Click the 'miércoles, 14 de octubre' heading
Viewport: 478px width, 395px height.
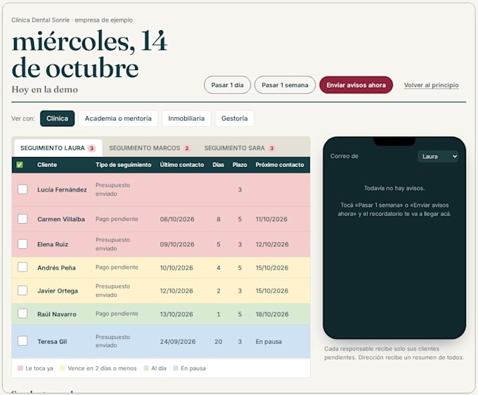click(x=90, y=55)
